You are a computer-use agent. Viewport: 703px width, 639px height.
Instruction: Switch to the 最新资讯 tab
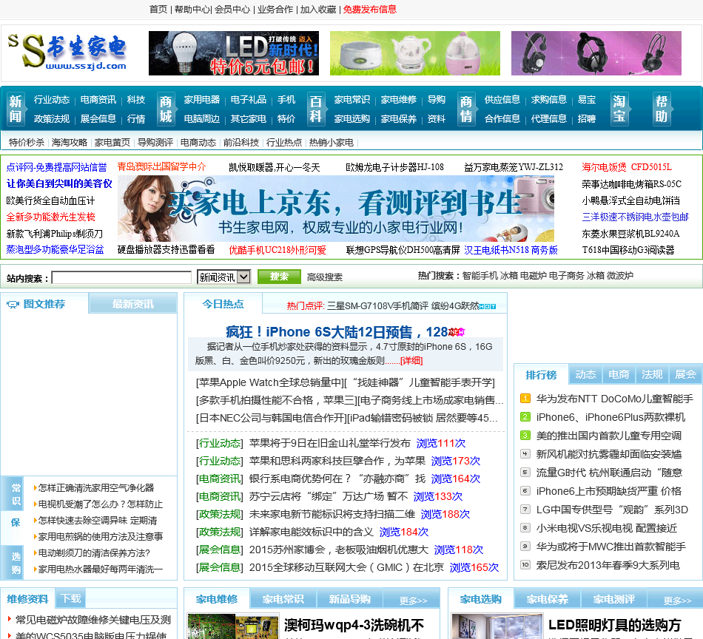pos(132,304)
